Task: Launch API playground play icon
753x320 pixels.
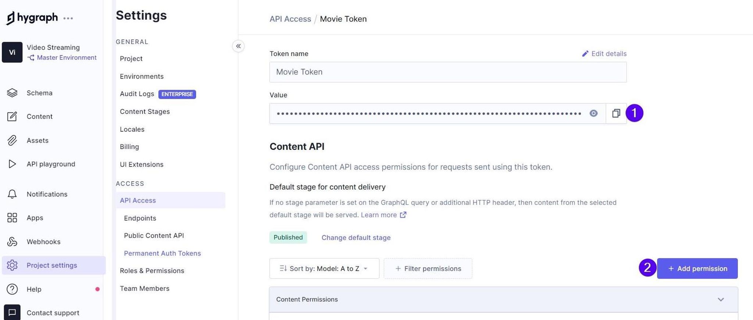Action: [12, 164]
